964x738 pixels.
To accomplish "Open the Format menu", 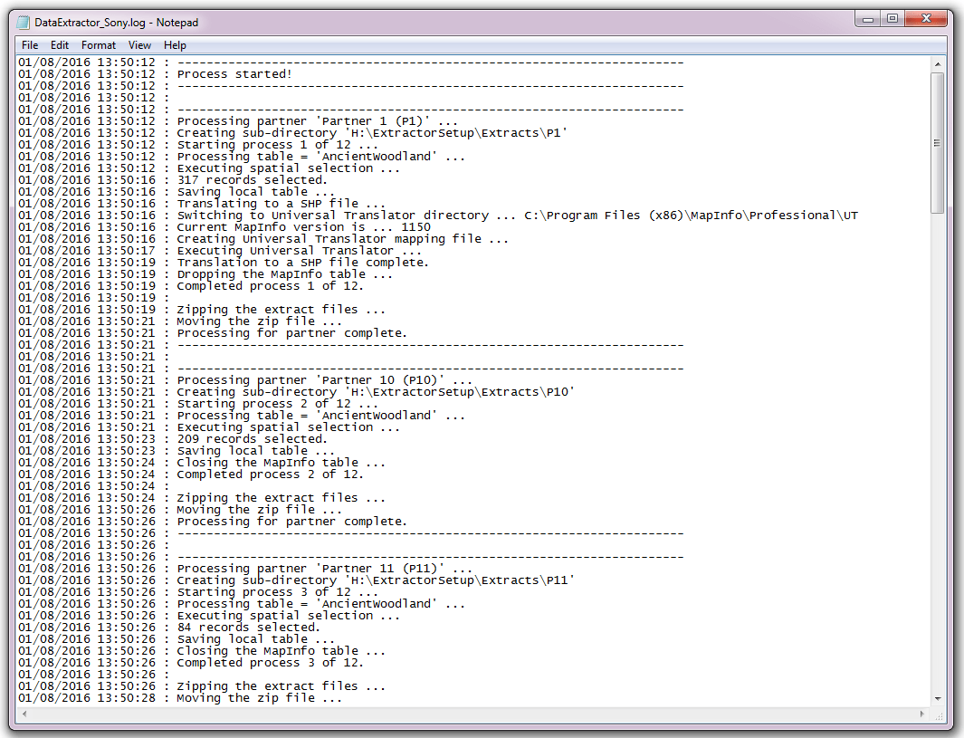I will click(x=98, y=44).
